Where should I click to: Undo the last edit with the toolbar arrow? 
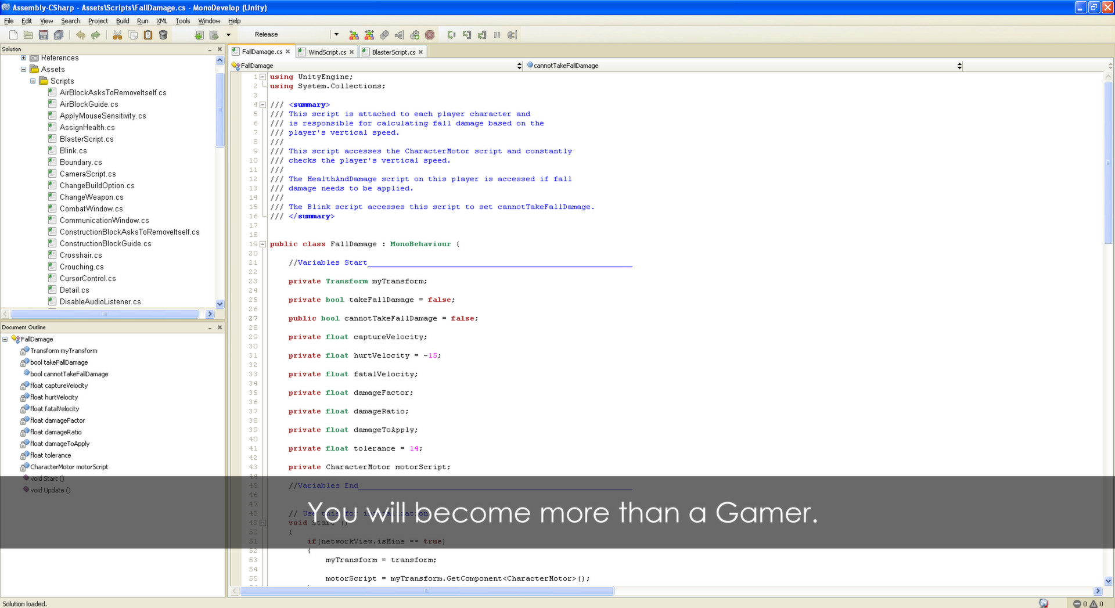point(81,35)
